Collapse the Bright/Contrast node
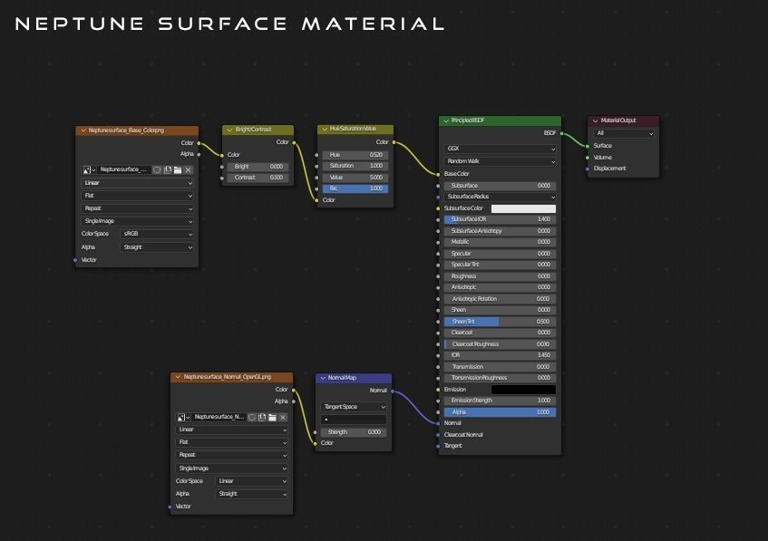Image resolution: width=768 pixels, height=541 pixels. click(229, 130)
